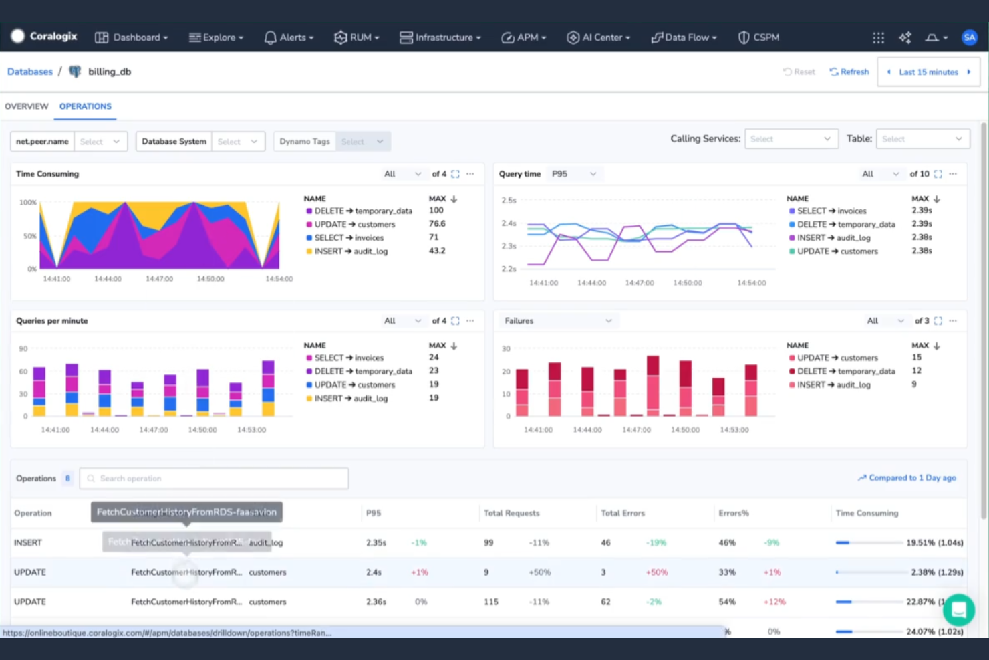The width and height of the screenshot is (989, 660).
Task: Toggle the filter control next to Operations
Action: (x=67, y=478)
